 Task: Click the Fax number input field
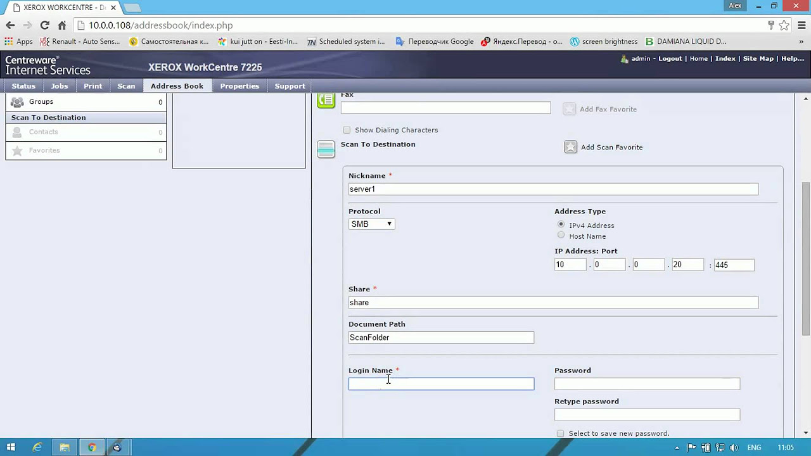(x=445, y=108)
